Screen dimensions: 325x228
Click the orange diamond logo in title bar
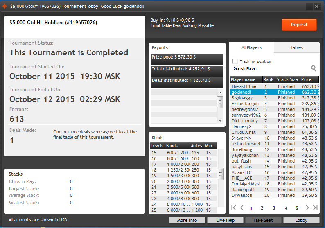tap(4, 6)
